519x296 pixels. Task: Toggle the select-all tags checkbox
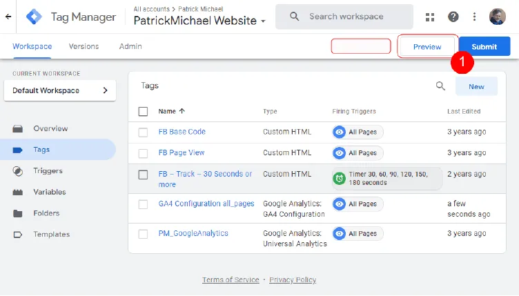(x=144, y=111)
